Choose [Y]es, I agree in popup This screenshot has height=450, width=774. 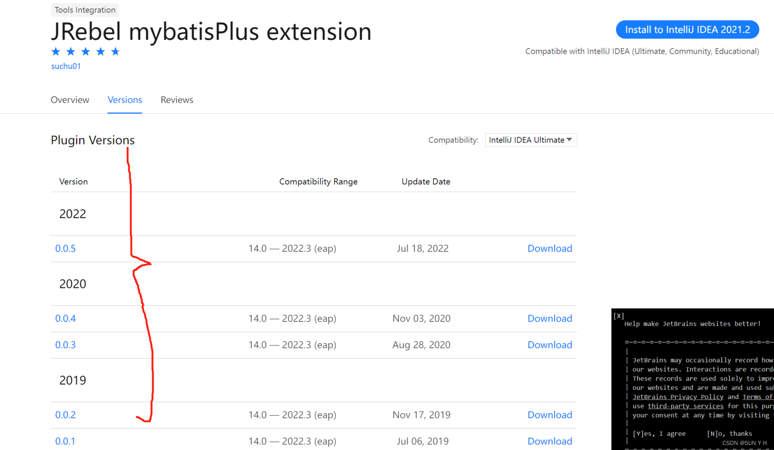[x=659, y=433]
